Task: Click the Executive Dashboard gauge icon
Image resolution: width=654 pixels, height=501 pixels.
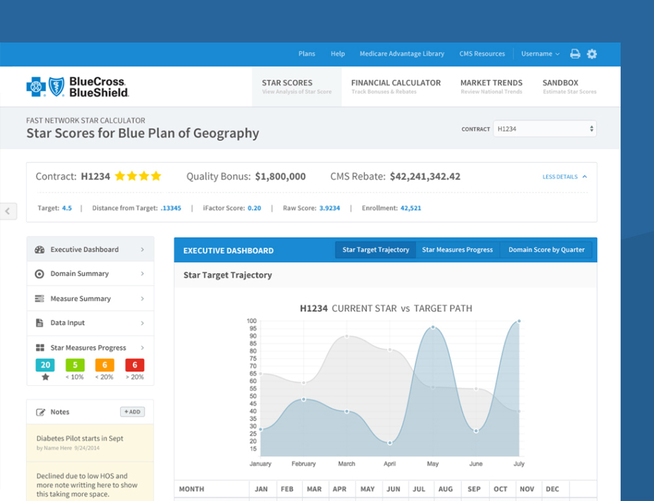Action: (x=39, y=250)
